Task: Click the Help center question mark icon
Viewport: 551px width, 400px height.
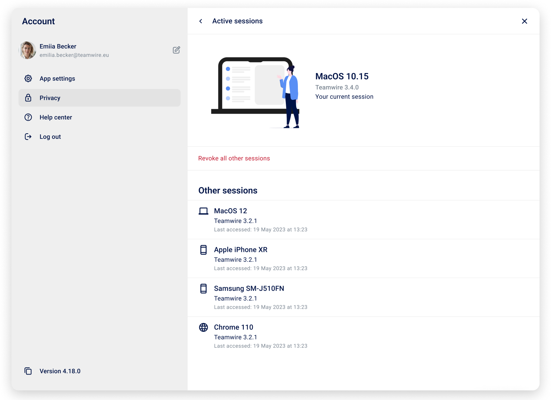Action: 28,117
